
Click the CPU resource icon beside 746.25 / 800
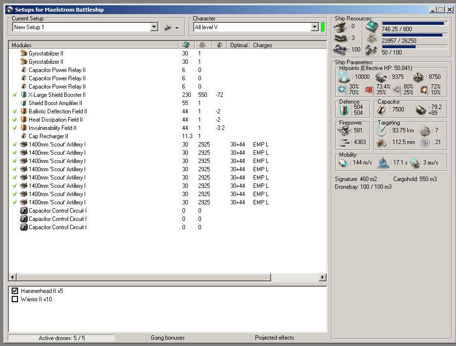click(372, 27)
